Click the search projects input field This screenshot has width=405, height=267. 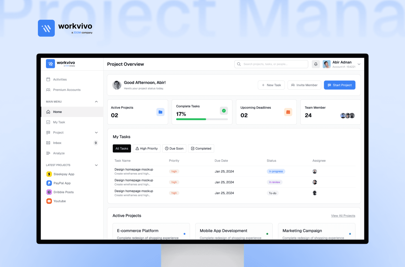pos(271,64)
